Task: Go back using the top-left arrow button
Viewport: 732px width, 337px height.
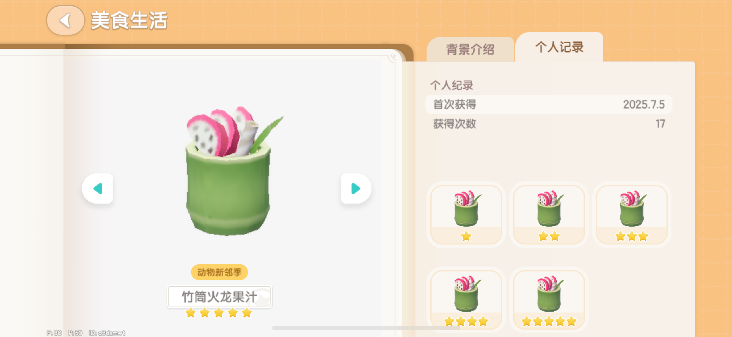Action: 65,20
